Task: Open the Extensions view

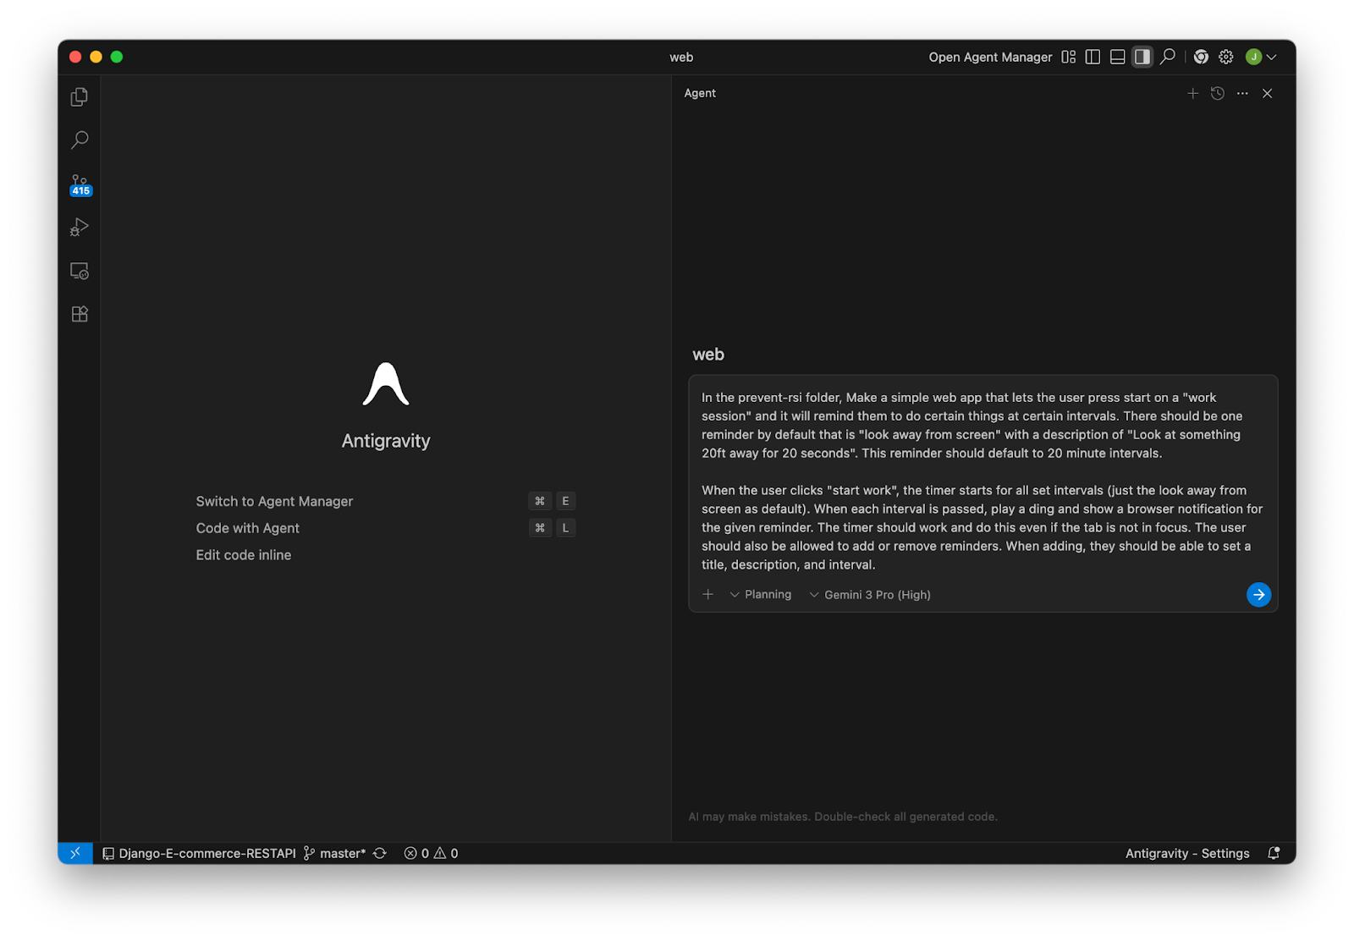Action: [80, 314]
